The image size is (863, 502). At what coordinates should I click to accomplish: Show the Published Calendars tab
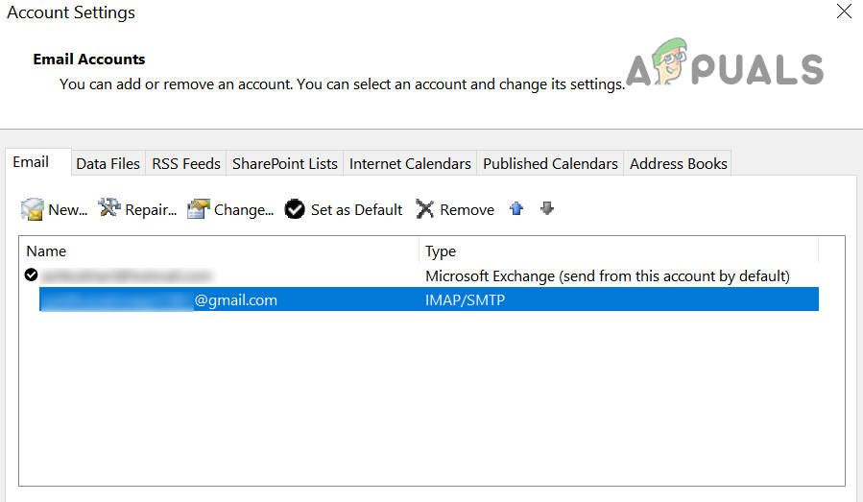pos(550,164)
